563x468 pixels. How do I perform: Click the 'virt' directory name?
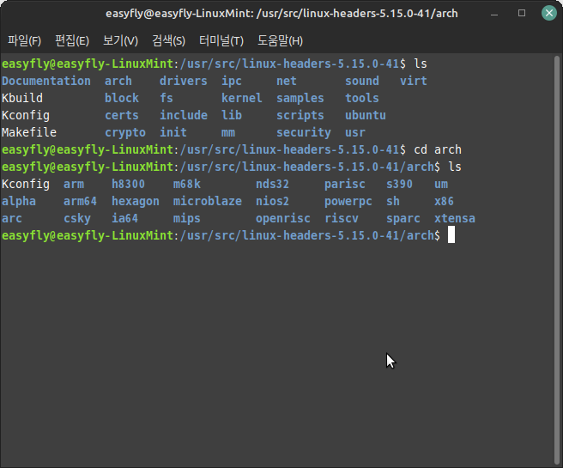414,81
